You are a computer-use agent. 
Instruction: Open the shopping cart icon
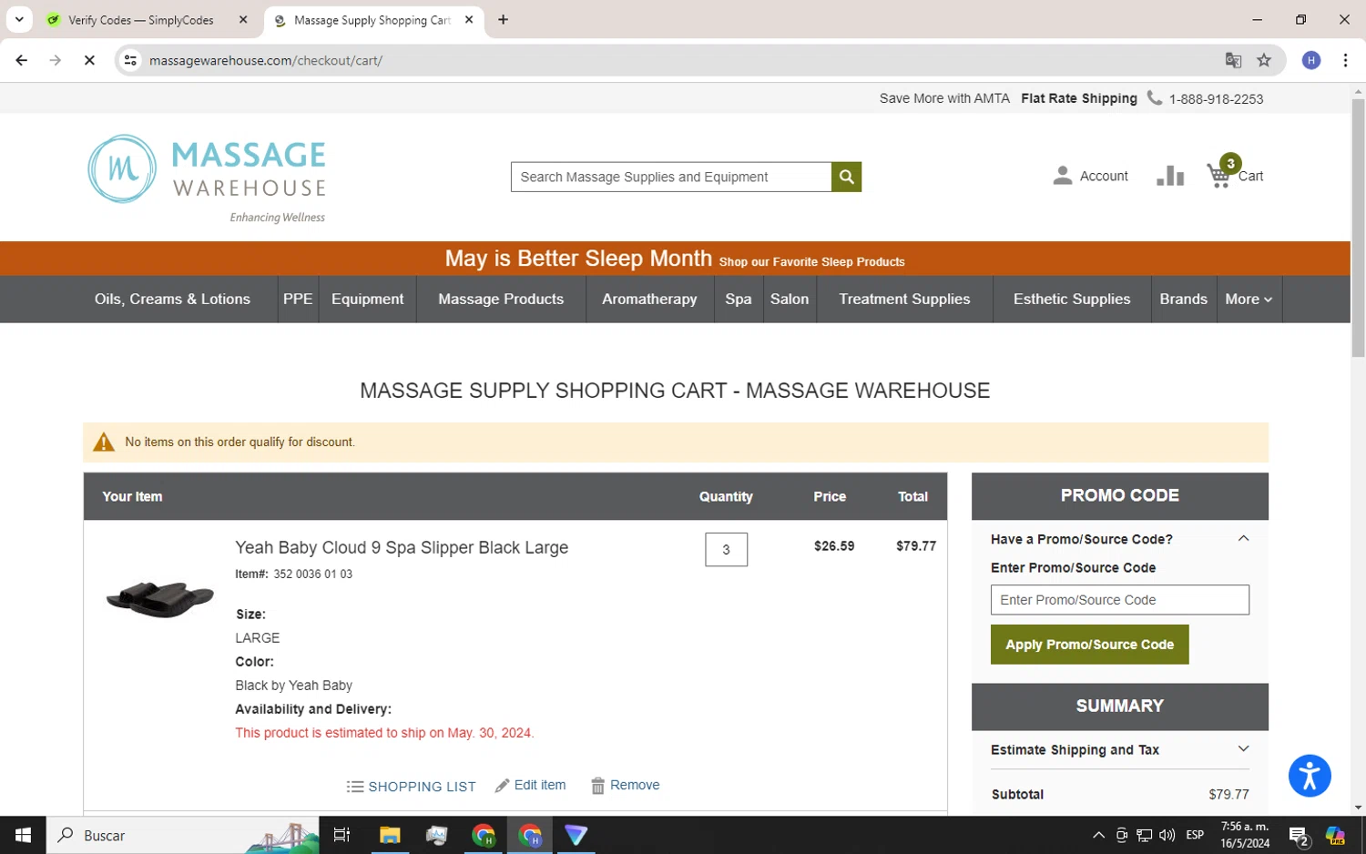click(1218, 175)
